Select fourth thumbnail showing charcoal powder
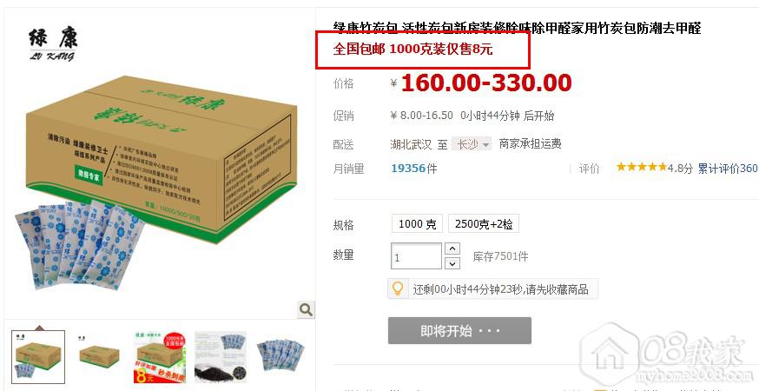This screenshot has height=391, width=759. click(221, 357)
